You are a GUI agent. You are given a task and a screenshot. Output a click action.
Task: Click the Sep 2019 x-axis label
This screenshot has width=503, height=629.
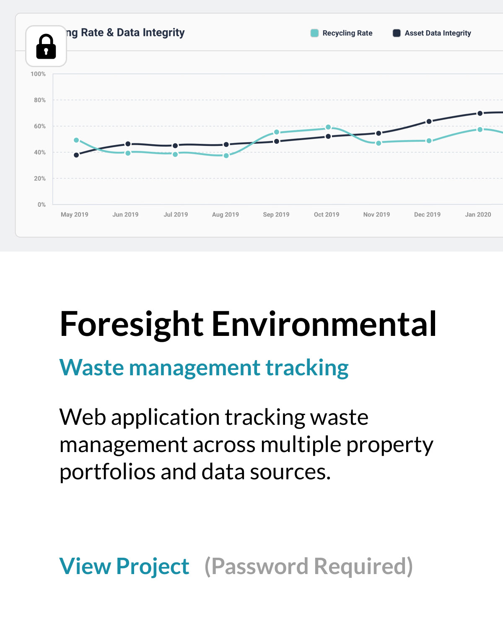point(276,214)
